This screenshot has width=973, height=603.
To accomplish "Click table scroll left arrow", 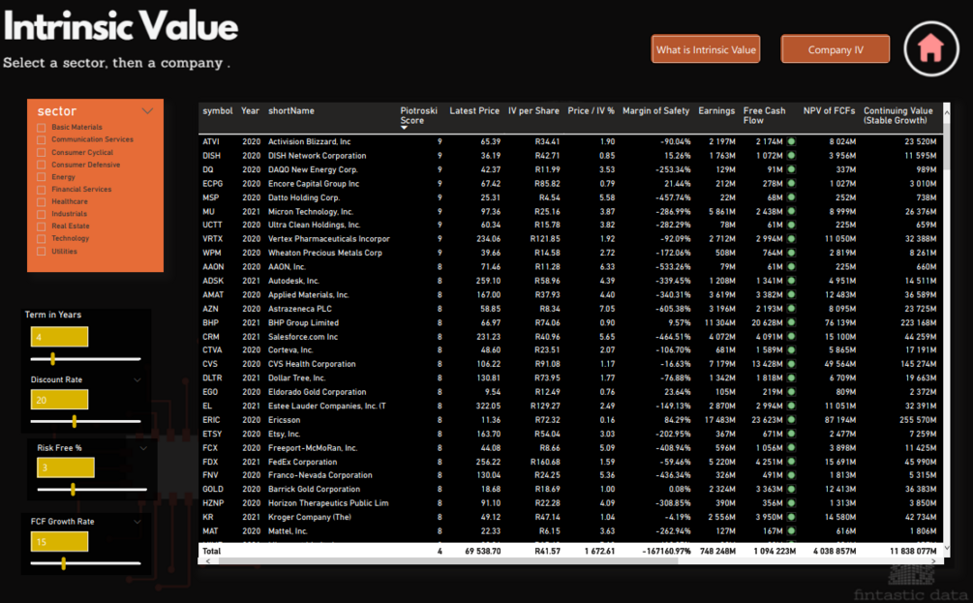I will point(208,560).
